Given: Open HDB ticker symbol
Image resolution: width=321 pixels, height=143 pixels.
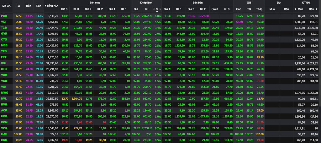Looking at the screenshot, I should tap(4, 140).
